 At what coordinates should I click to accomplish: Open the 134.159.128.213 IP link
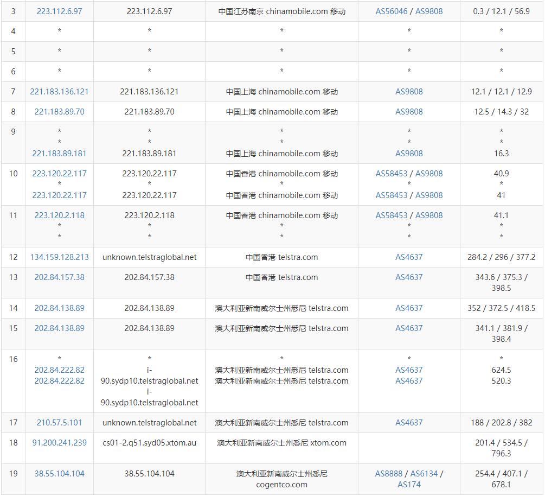pyautogui.click(x=60, y=257)
